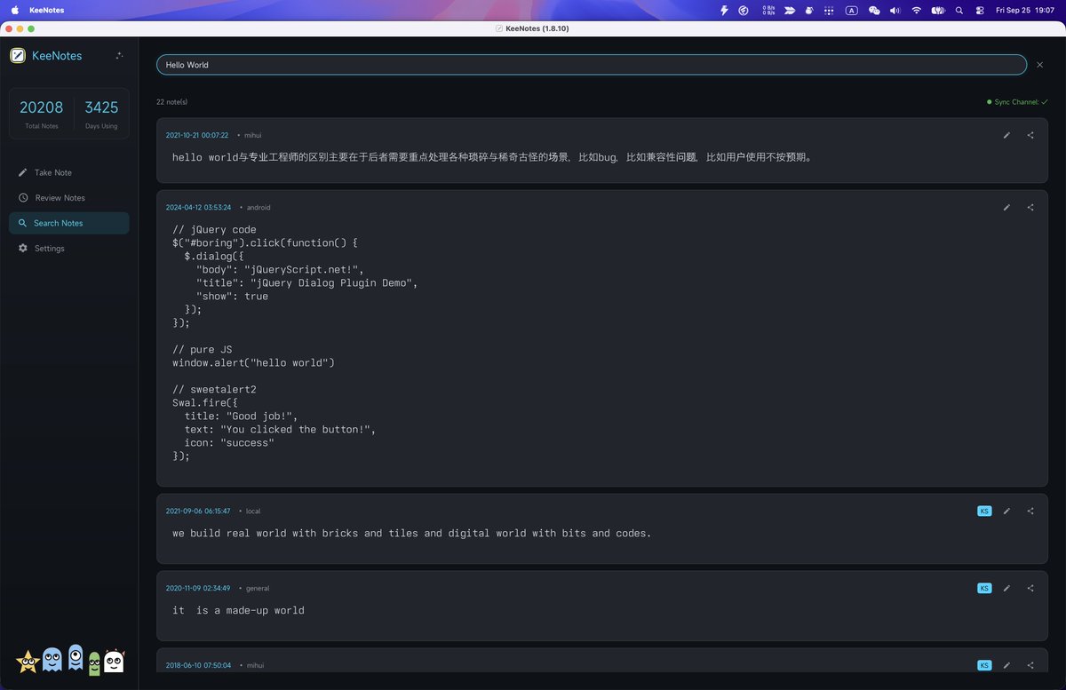Click the 2021-10-21 00:07:22 timestamp
The width and height of the screenshot is (1066, 690).
click(197, 135)
